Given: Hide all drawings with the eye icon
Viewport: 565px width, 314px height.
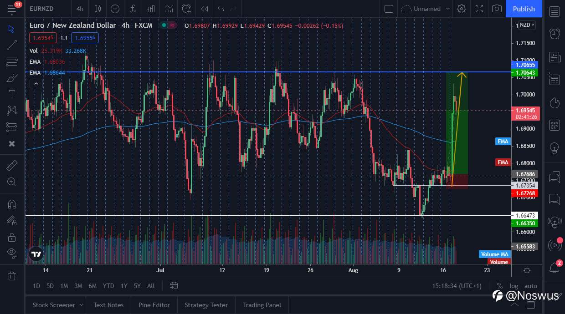Looking at the screenshot, I should pos(12,253).
